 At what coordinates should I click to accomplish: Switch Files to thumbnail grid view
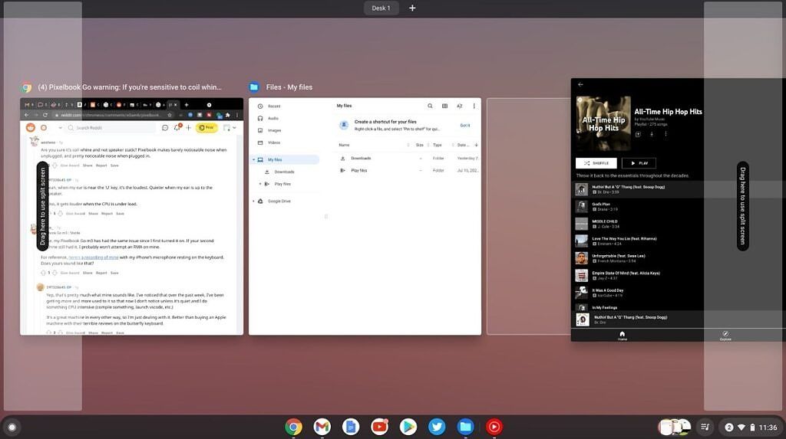[x=444, y=106]
